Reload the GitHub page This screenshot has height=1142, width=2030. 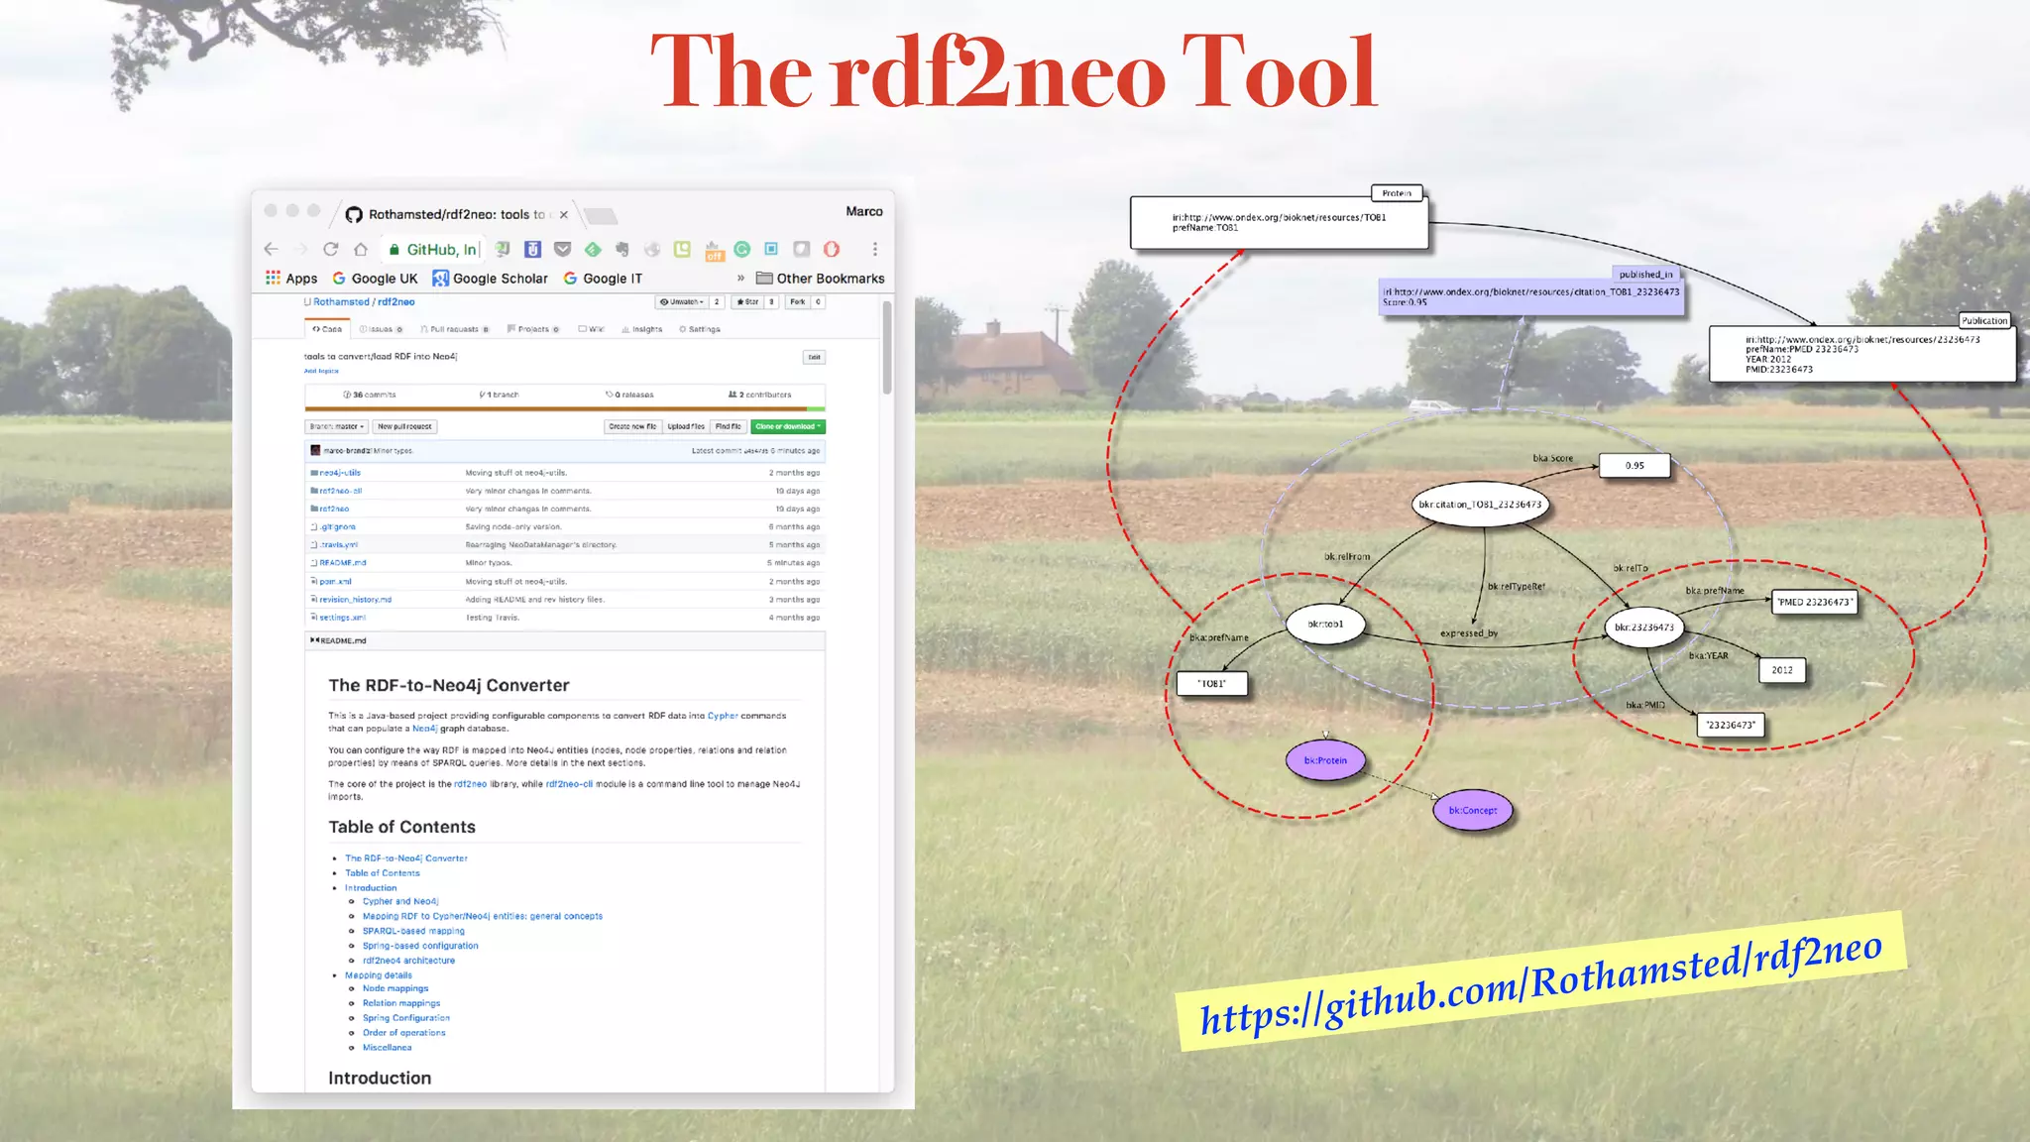click(x=331, y=250)
